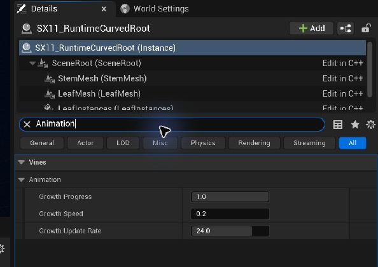Select the All category filter
This screenshot has height=267, width=378.
pyautogui.click(x=353, y=143)
